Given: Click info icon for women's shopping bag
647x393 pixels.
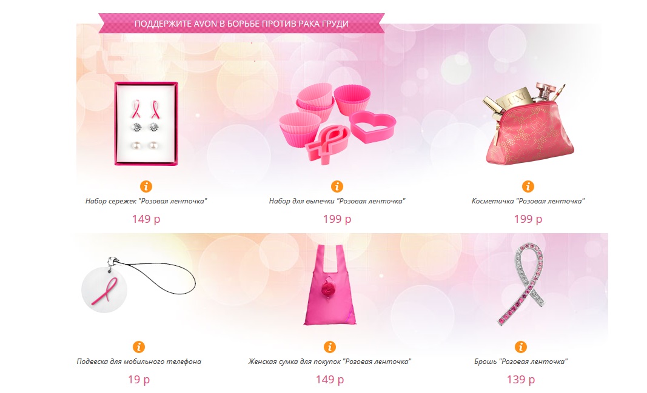Looking at the screenshot, I should 329,346.
